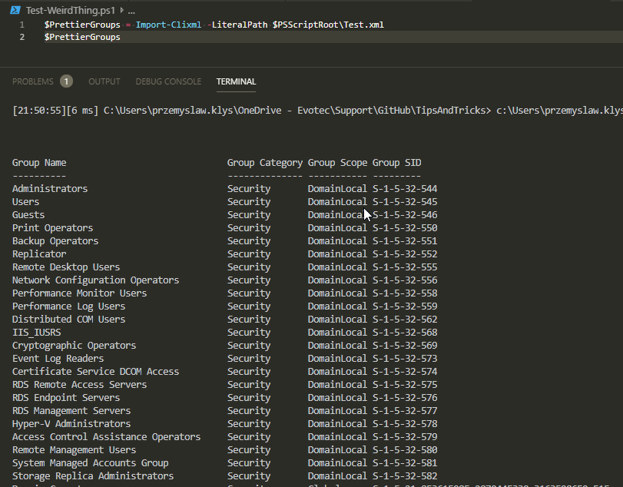Select line number 2 in the editor

click(22, 36)
